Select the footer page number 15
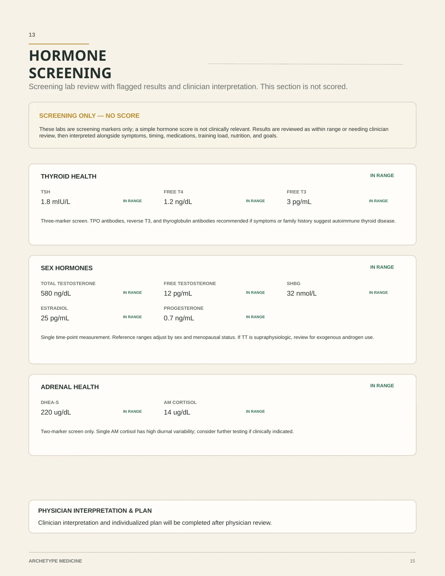Image resolution: width=445 pixels, height=576 pixels. pos(412,561)
